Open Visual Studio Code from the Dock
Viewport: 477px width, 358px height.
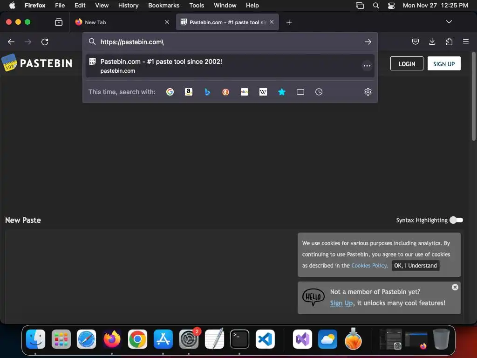point(265,339)
